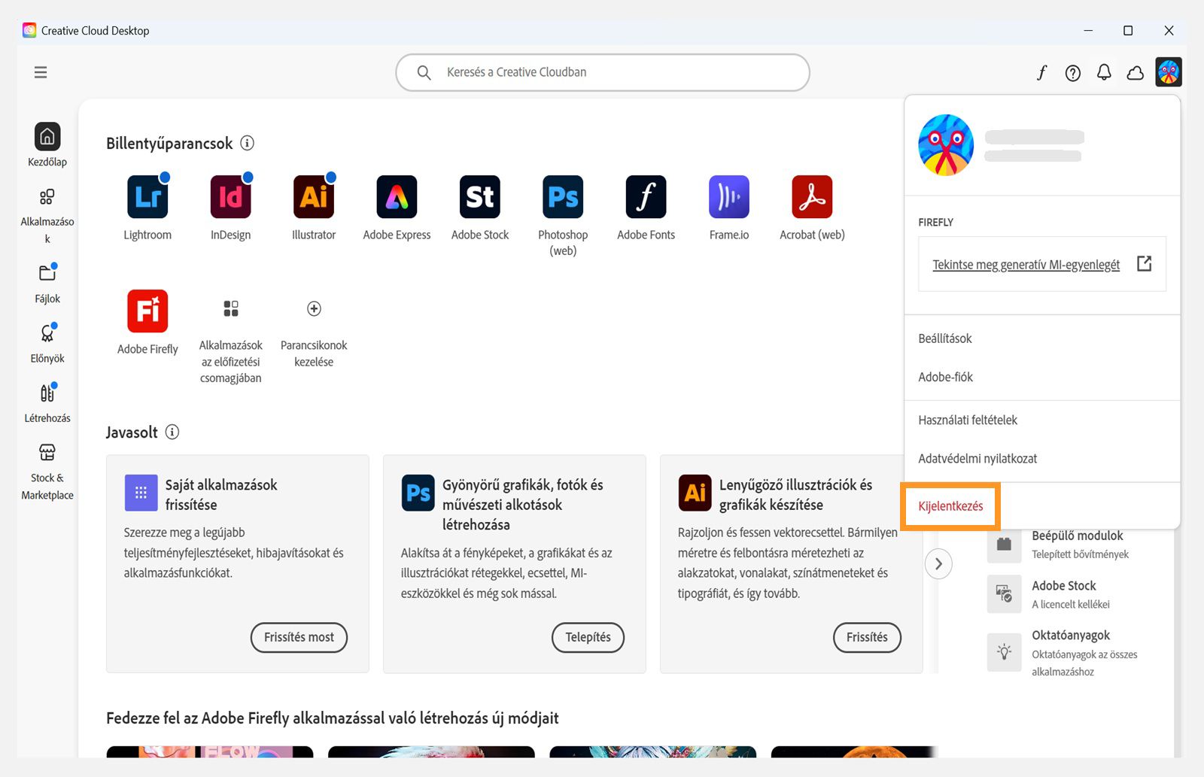Open Alkalmazások sidebar icon
The image size is (1204, 777).
47,197
